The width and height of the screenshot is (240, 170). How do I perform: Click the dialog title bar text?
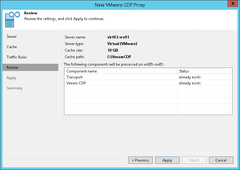[120, 5]
